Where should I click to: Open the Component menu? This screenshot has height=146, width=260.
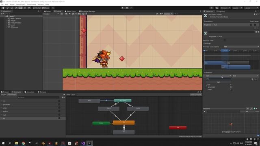[x=31, y=4]
